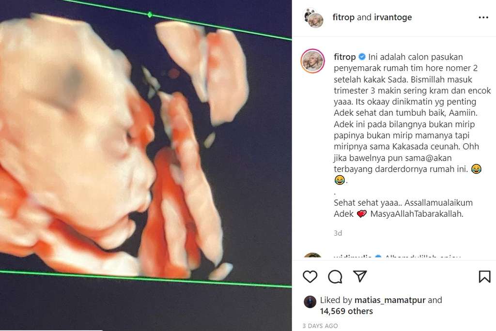Like the post with the heart icon
The width and height of the screenshot is (496, 331).
(310, 276)
